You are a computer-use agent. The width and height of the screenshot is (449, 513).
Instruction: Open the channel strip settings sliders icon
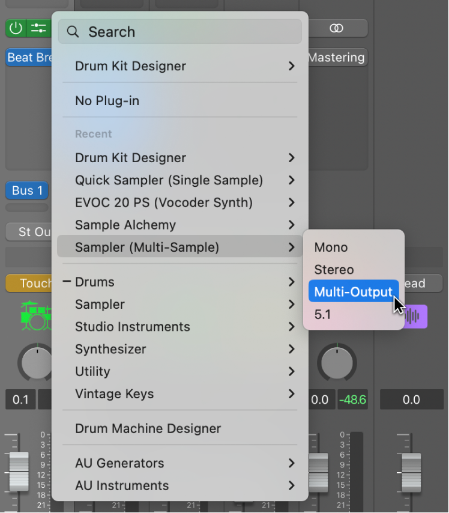point(37,28)
